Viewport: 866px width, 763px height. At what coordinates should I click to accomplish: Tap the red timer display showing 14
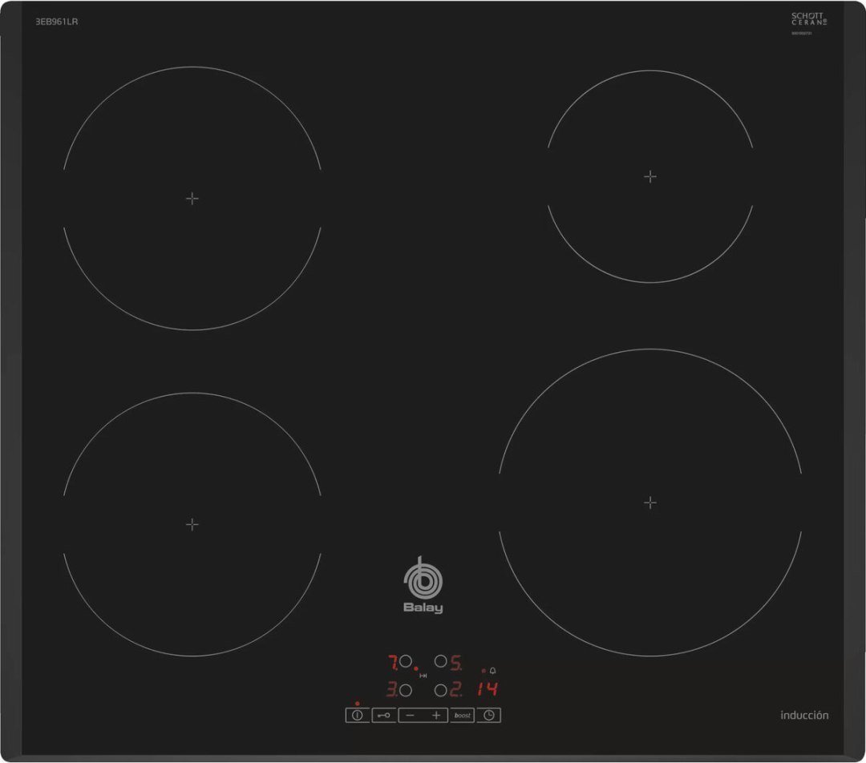pyautogui.click(x=488, y=688)
